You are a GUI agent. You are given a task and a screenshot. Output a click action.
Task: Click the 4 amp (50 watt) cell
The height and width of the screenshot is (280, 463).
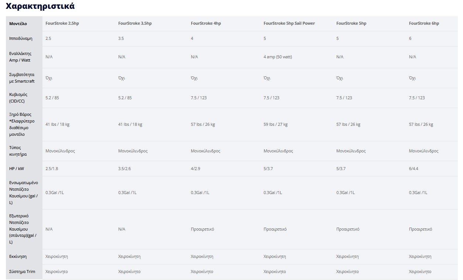click(278, 57)
